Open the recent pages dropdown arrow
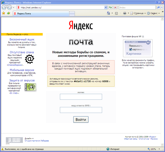 click(x=13, y=8)
